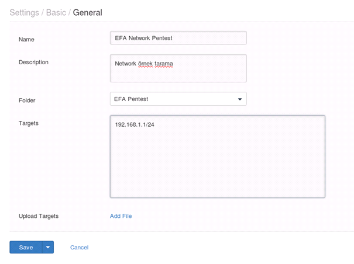Open the Save button dropdown arrow
This screenshot has height=264, width=354.
48,247
